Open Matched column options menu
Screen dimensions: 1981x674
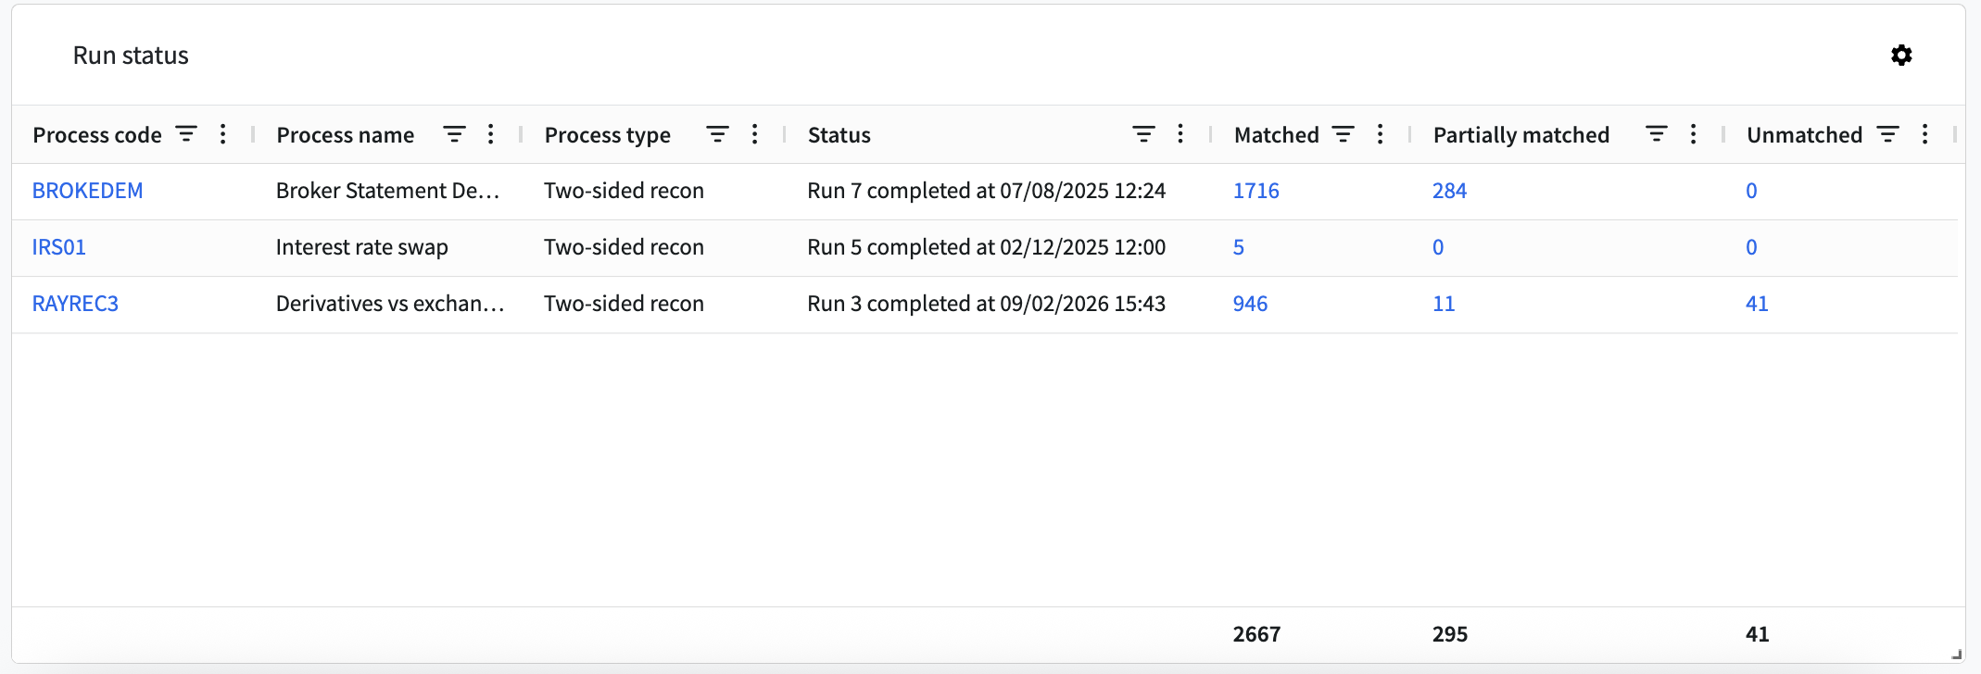coord(1380,134)
